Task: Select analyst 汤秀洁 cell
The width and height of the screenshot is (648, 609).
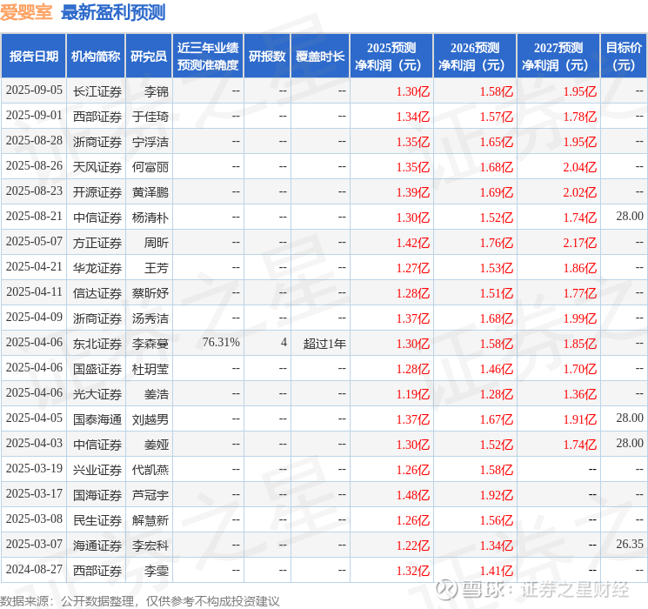Action: 150,318
